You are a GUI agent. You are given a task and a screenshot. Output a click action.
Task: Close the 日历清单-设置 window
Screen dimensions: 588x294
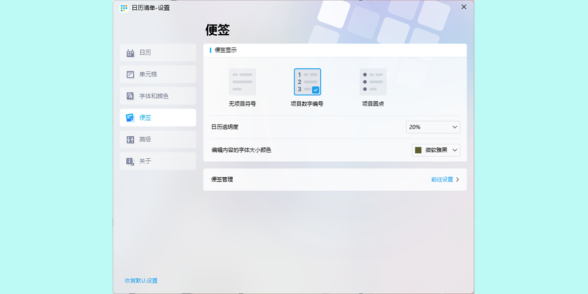pos(464,7)
